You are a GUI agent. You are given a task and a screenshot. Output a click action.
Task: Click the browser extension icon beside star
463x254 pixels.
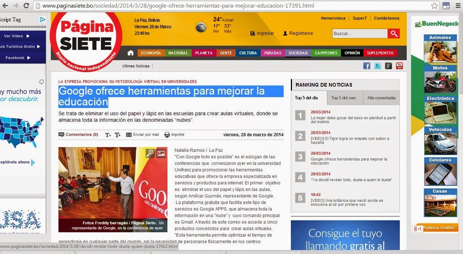coord(446,5)
